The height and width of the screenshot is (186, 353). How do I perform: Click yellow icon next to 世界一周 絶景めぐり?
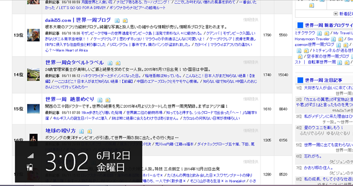click(x=108, y=100)
